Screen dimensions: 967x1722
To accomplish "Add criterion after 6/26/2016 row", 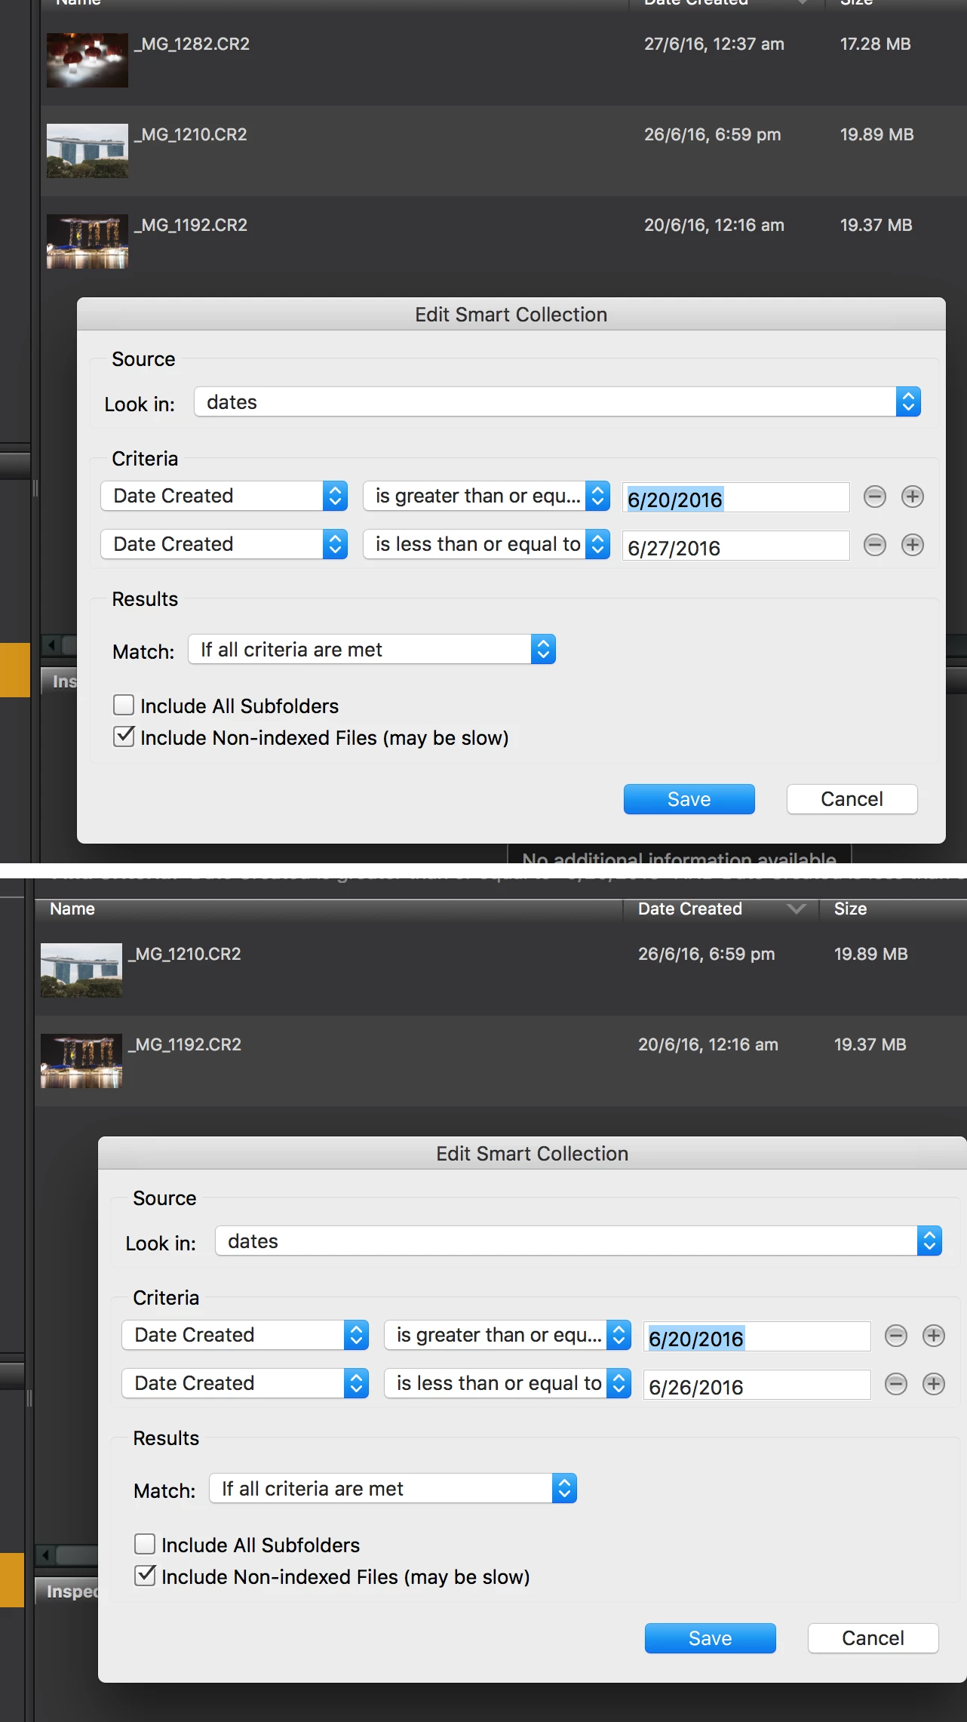I will (x=934, y=1384).
